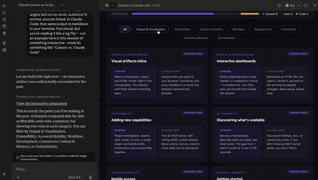Start a new chat with plus icon

click(x=4, y=6)
